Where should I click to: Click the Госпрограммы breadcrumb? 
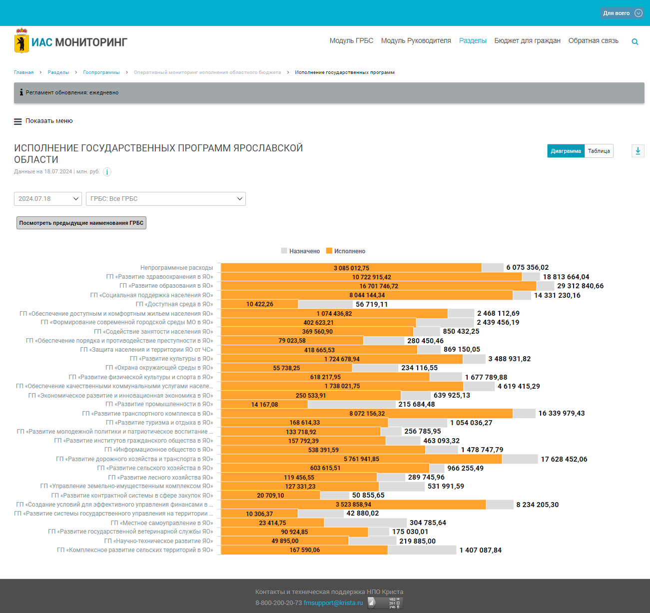click(x=101, y=72)
